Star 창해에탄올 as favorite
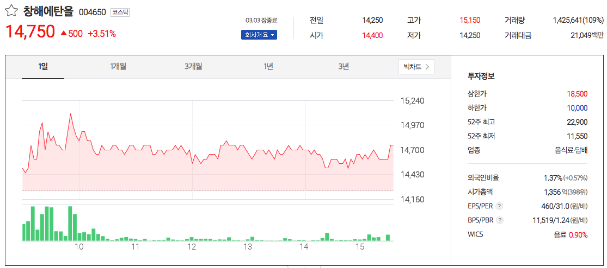Viewport: 607px width, 268px height. pos(11,11)
